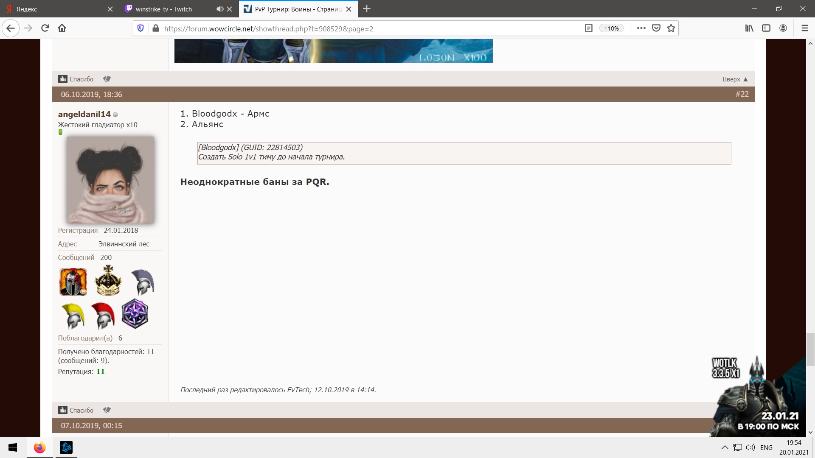This screenshot has height=458, width=815.
Task: Open the Firefox account icon
Action: click(783, 28)
